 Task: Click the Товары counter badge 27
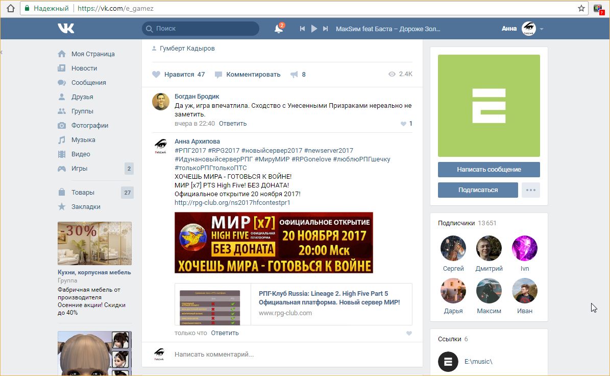click(127, 192)
